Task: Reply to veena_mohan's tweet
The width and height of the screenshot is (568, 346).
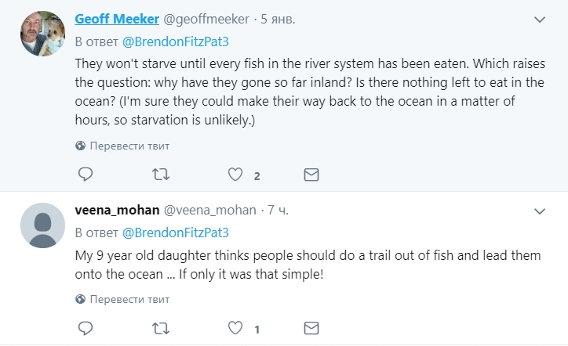Action: coord(87,328)
